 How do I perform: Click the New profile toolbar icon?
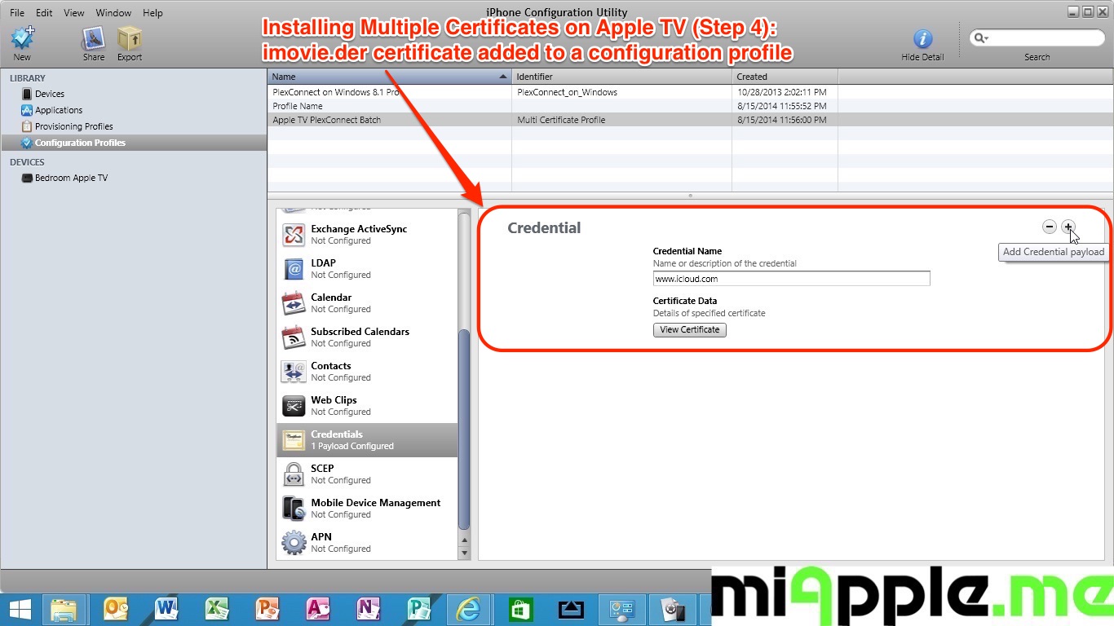pyautogui.click(x=22, y=39)
